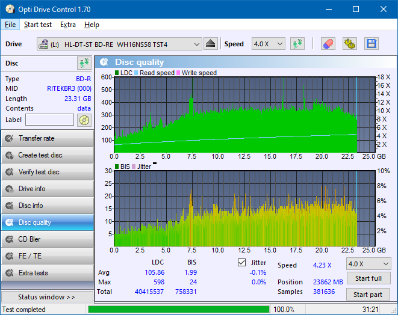398x315 pixels.
Task: Select the FE / TE test label
Action: tap(30, 256)
